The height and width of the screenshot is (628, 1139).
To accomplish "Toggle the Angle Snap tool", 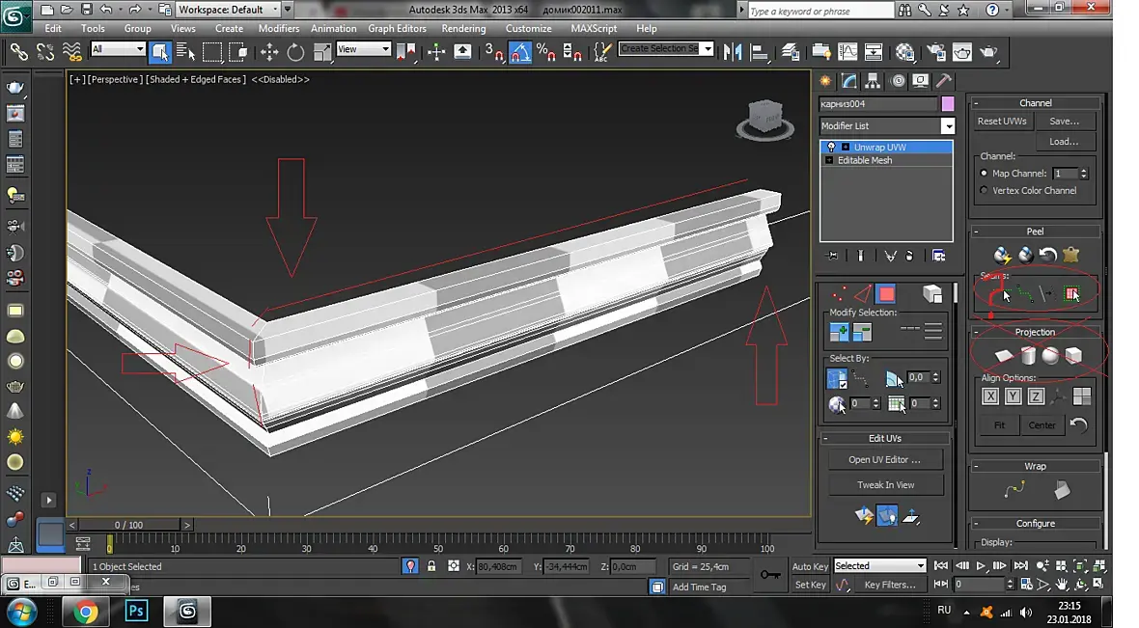I will click(520, 51).
